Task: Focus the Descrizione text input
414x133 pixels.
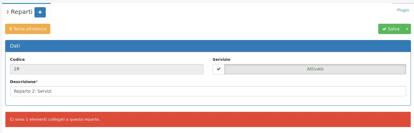Action: click(208, 91)
